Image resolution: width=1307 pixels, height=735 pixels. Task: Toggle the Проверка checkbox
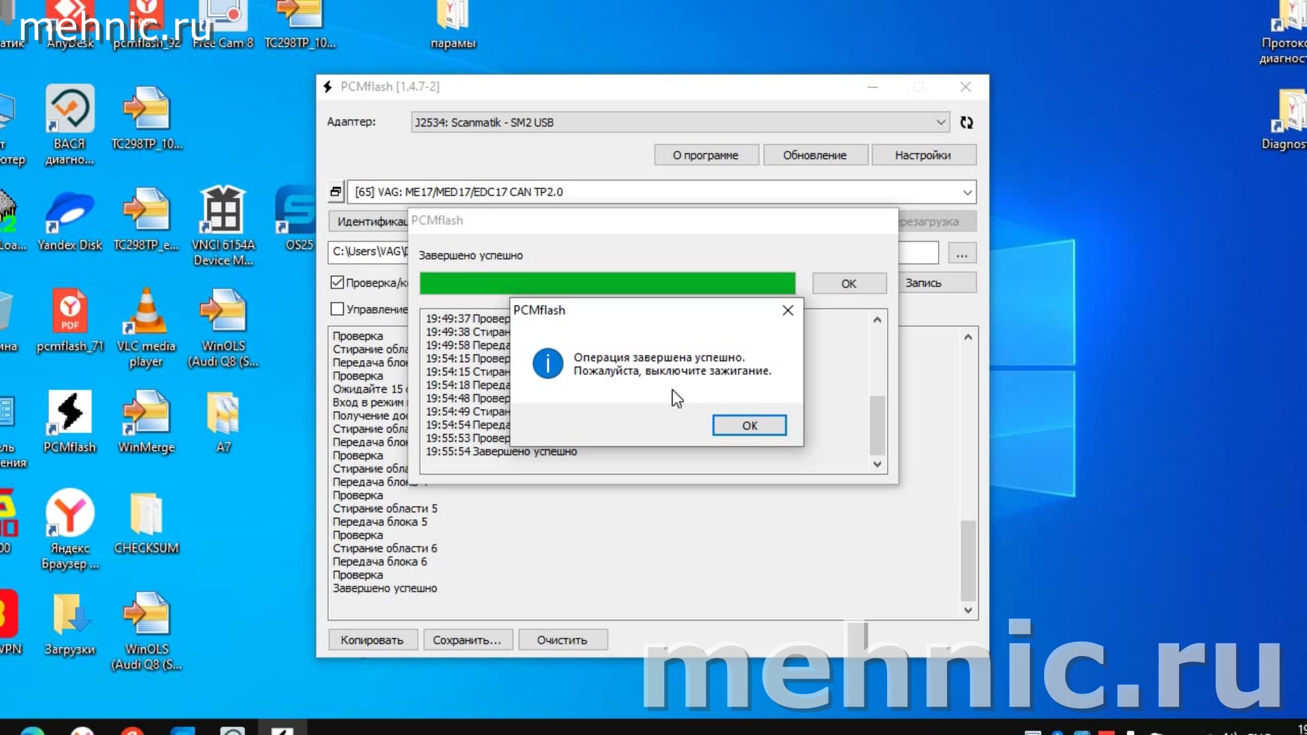[x=337, y=282]
